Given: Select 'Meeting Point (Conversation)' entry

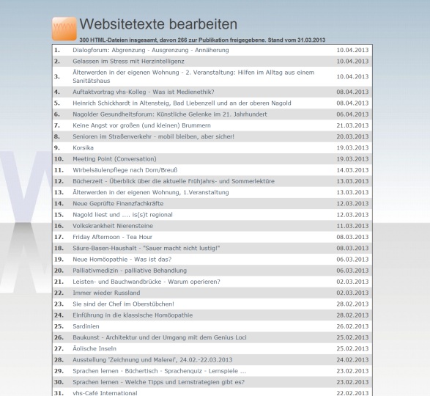Looking at the screenshot, I should [x=114, y=159].
